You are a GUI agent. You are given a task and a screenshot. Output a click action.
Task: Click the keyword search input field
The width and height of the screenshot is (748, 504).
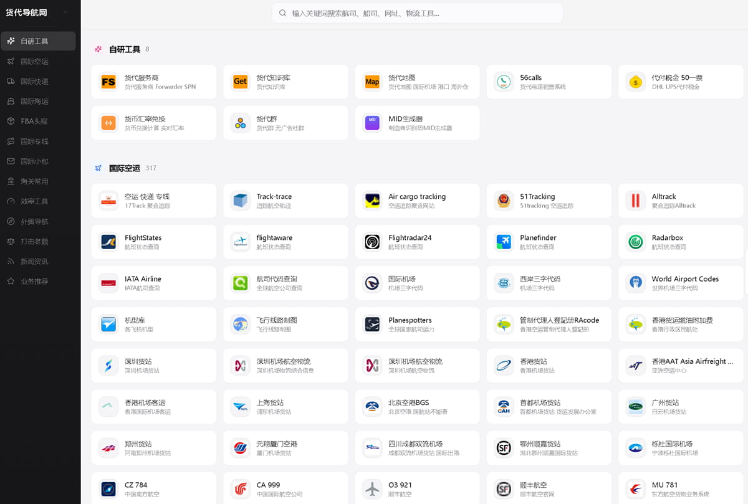tap(417, 12)
